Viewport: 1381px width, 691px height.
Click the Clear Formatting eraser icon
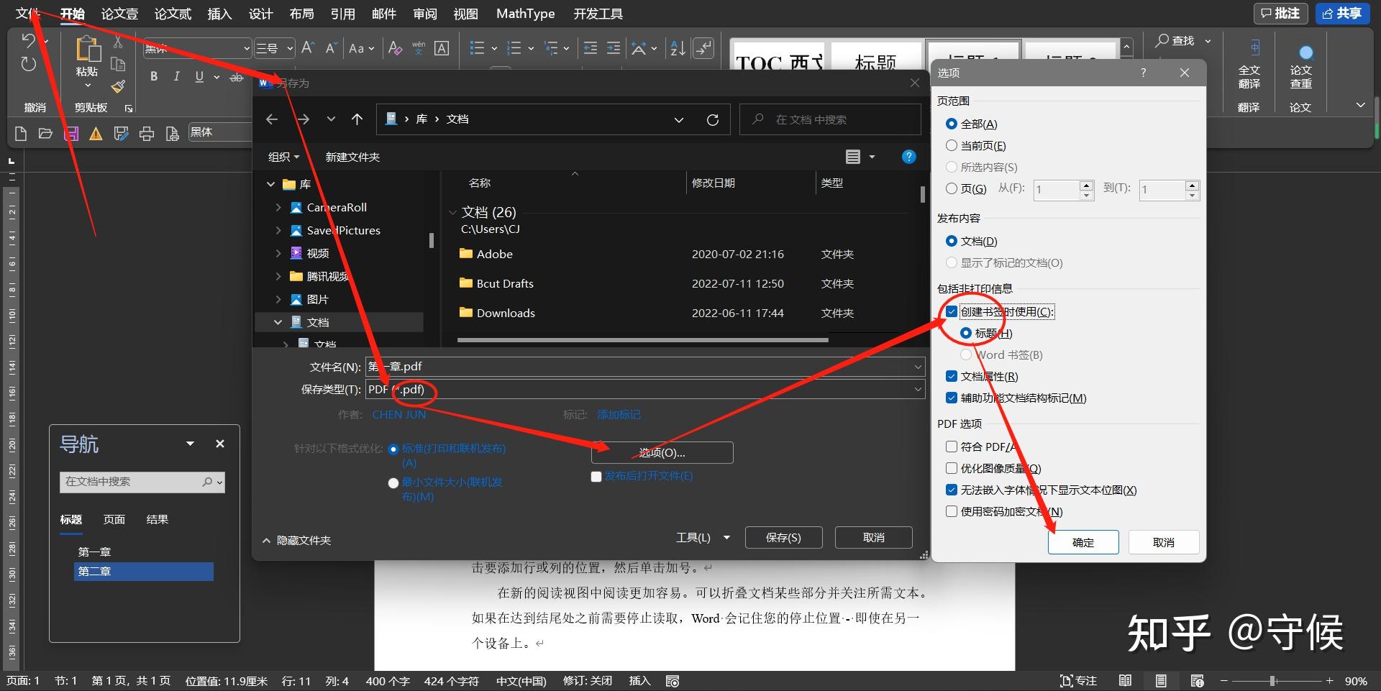coord(395,48)
